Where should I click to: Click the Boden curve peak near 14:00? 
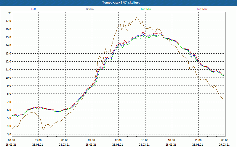137,17
